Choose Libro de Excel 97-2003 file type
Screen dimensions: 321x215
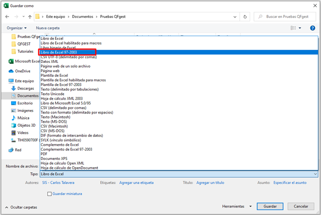tap(179, 52)
